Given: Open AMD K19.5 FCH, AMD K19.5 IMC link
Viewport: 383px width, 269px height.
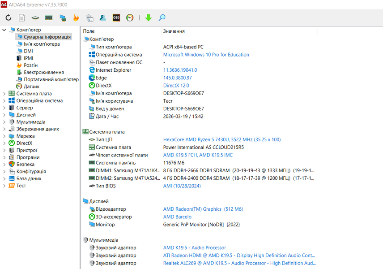Looking at the screenshot, I should pyautogui.click(x=198, y=155).
